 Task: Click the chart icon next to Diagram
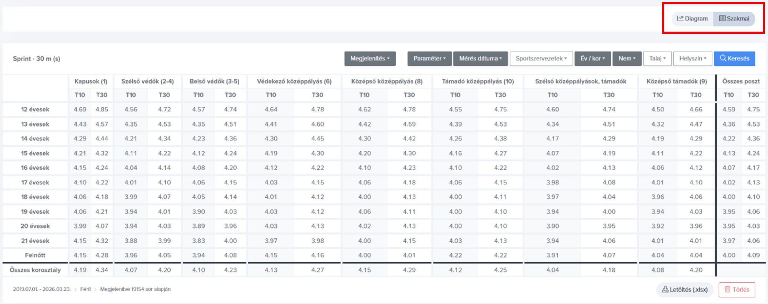(x=680, y=18)
